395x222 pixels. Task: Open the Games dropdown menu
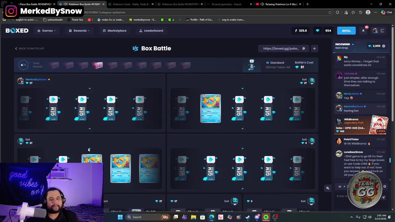[x=47, y=31]
